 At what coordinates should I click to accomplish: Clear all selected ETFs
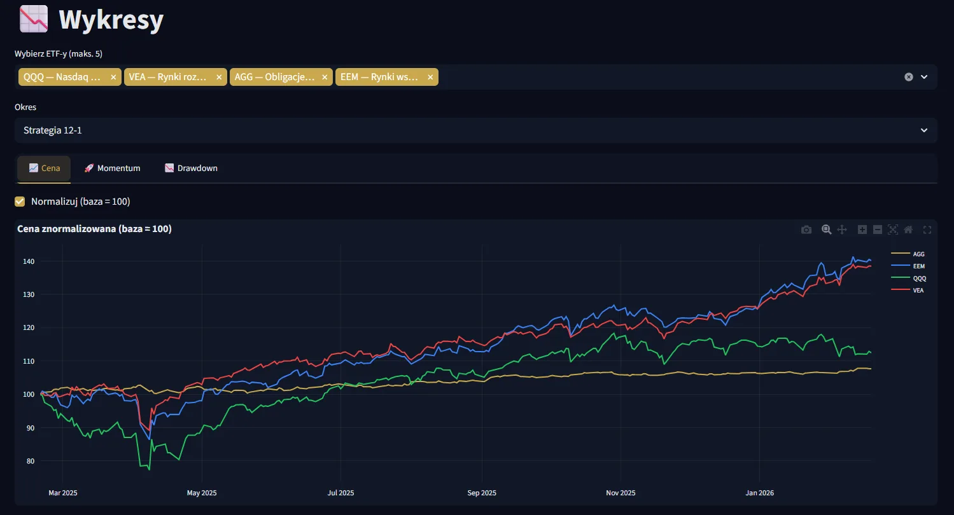pyautogui.click(x=909, y=77)
